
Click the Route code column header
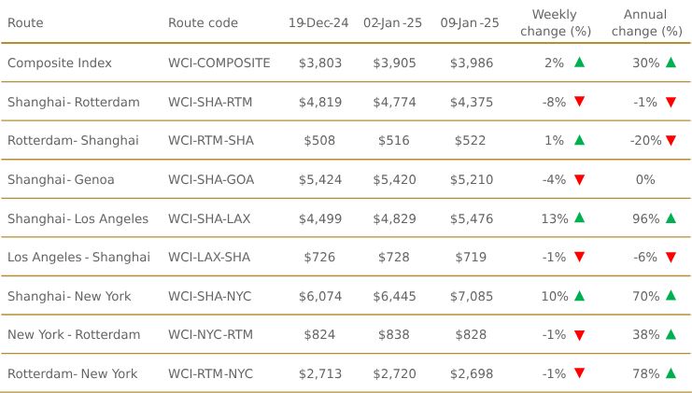pos(203,22)
